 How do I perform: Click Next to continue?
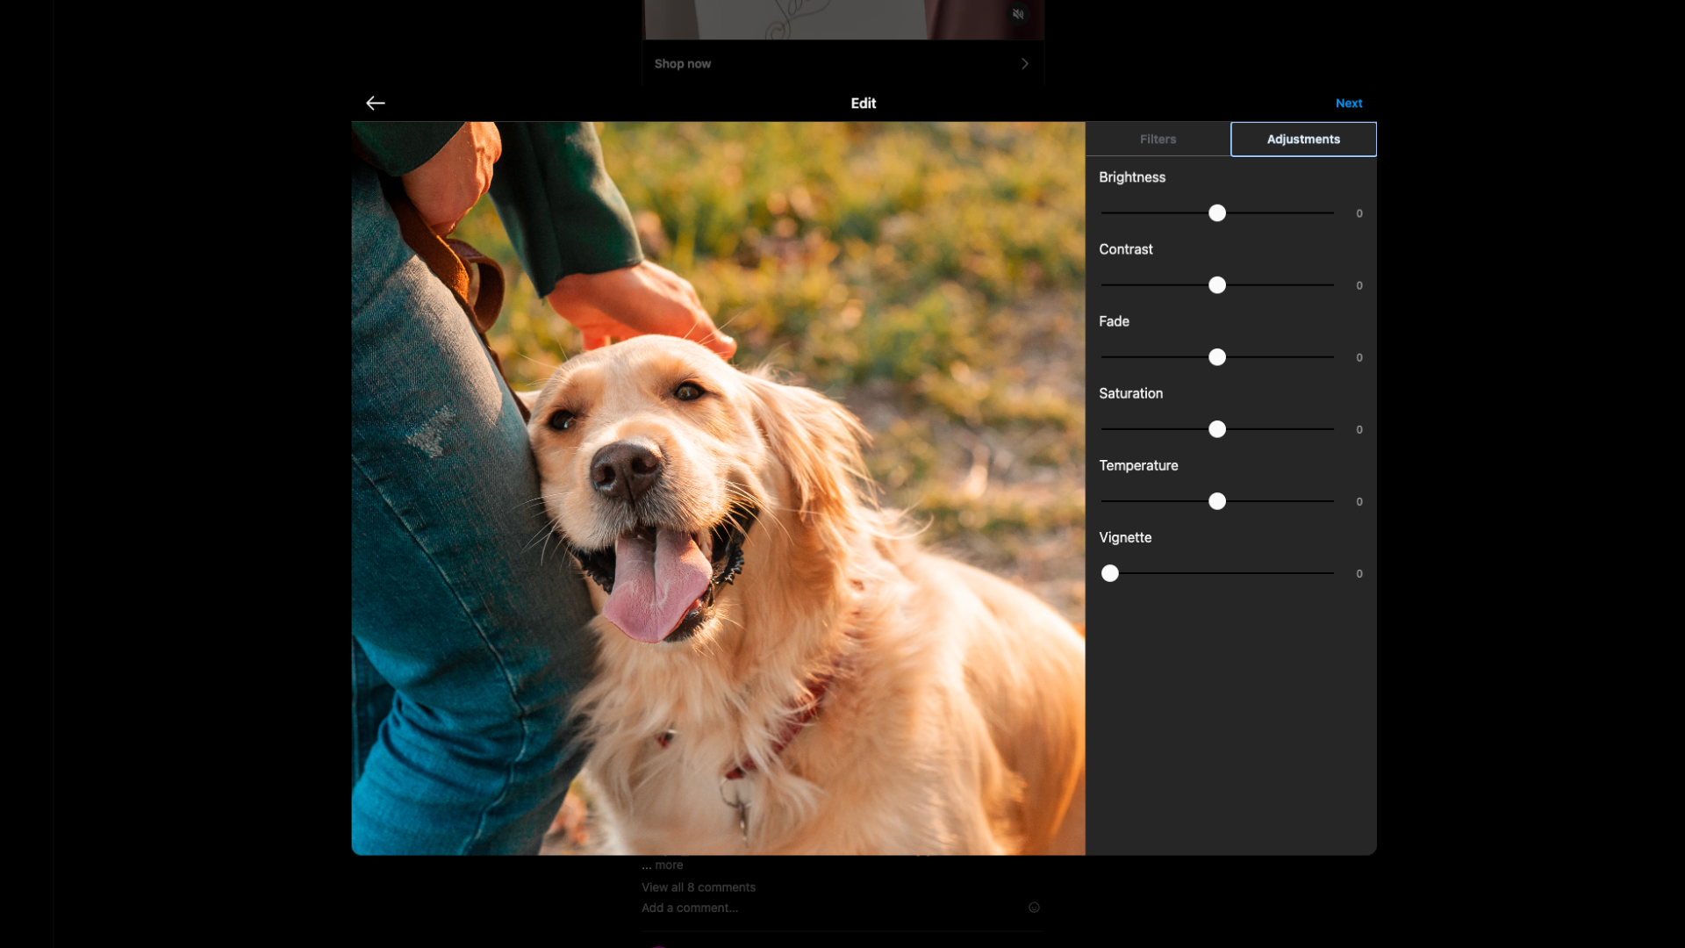point(1349,104)
